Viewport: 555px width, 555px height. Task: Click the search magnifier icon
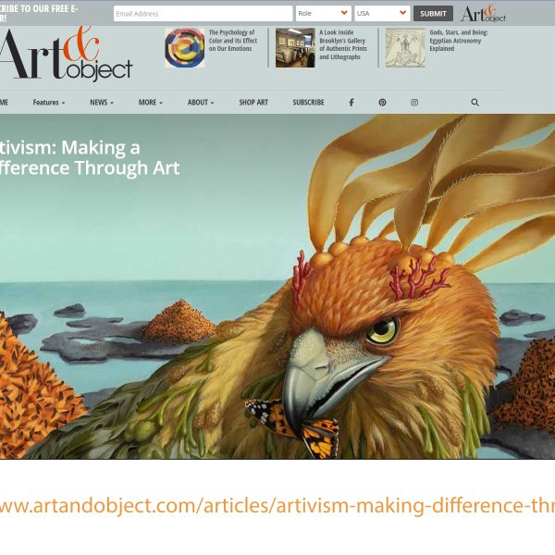tap(475, 103)
